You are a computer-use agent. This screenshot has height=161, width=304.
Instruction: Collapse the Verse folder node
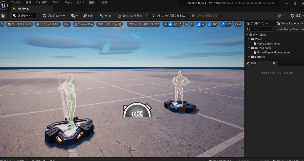(x=249, y=39)
